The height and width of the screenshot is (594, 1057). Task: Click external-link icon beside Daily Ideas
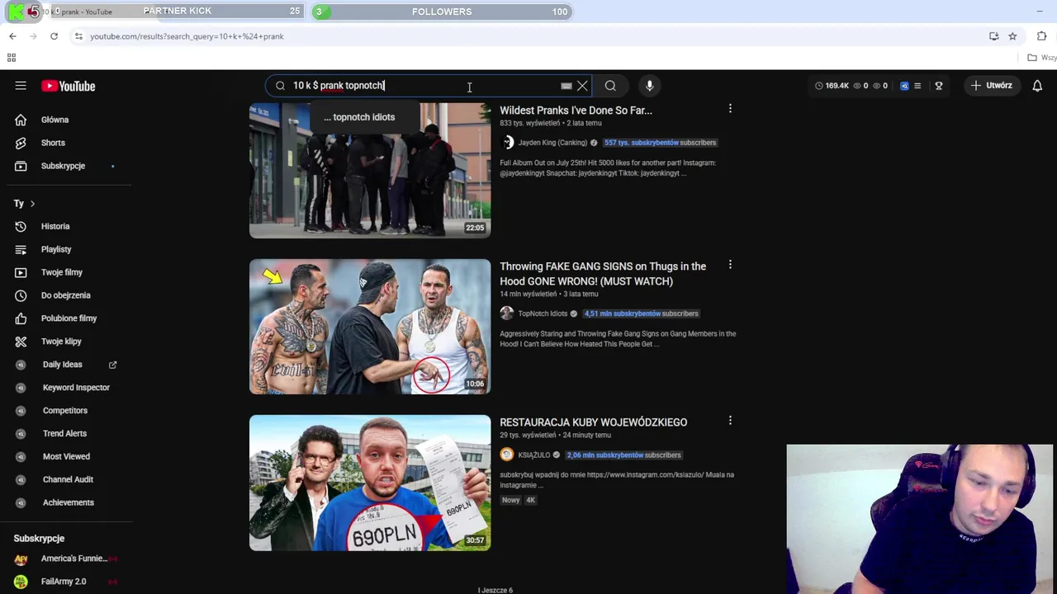[x=113, y=365]
